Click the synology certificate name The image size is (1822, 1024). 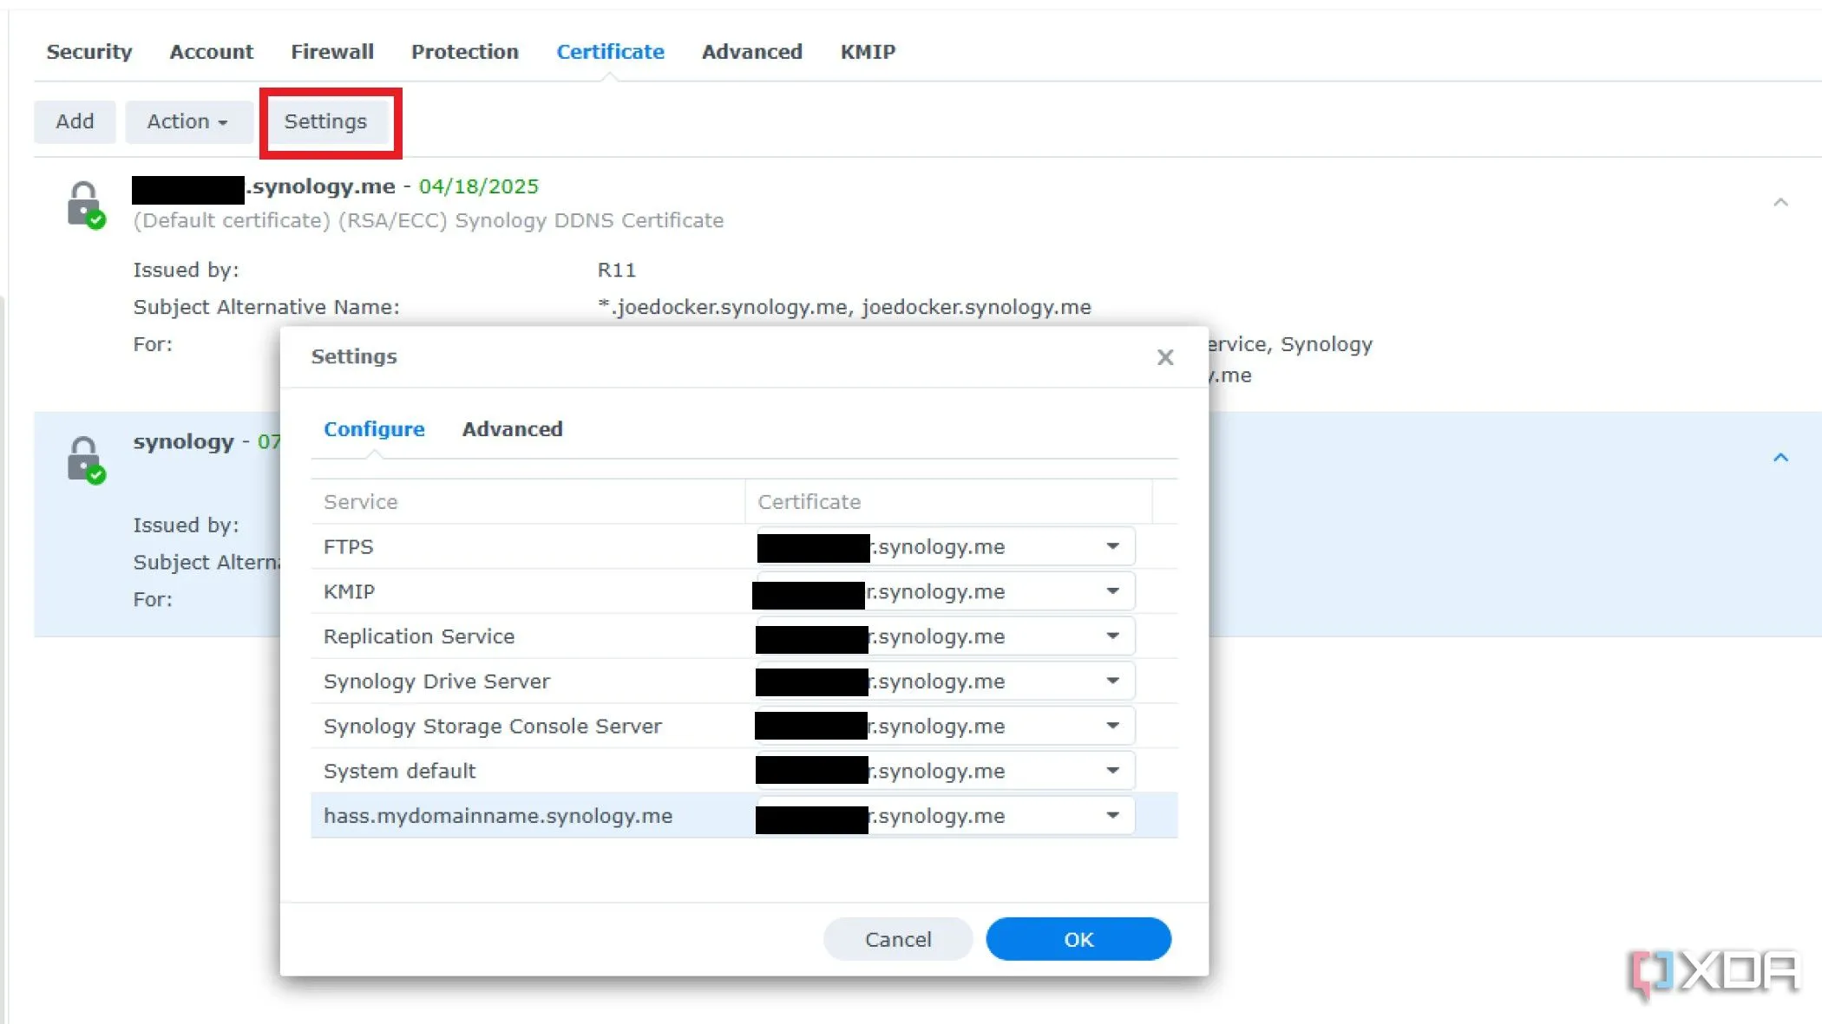[x=183, y=442]
